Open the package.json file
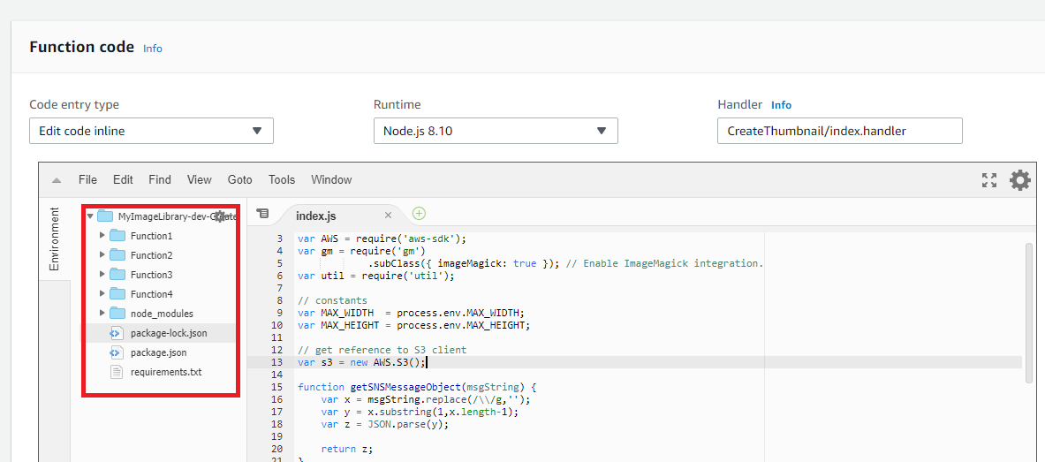 pos(158,352)
